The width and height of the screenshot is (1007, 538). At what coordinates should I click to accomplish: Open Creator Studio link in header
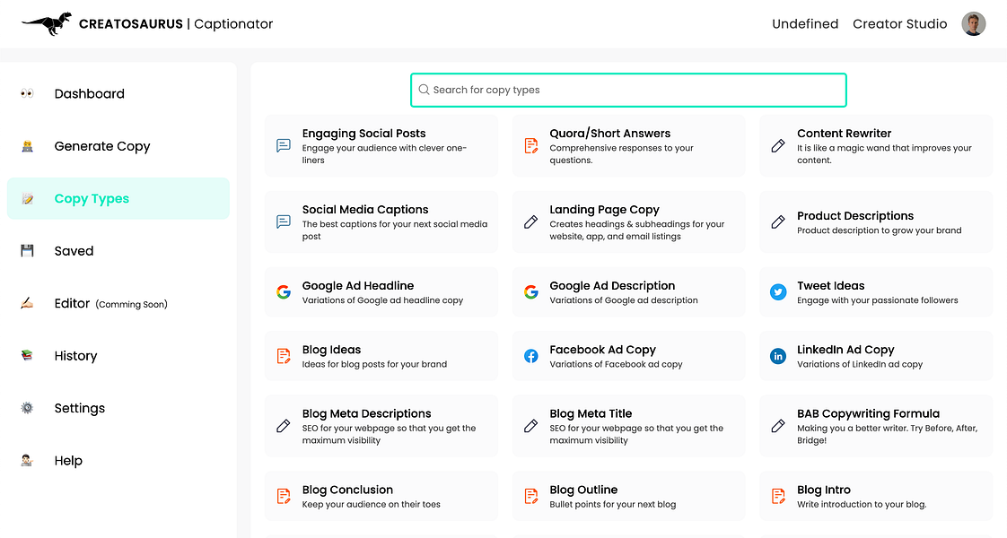tap(900, 23)
